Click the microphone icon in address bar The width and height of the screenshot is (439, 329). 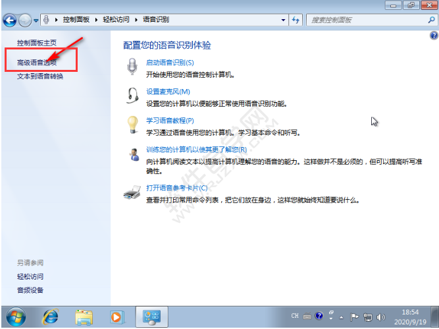[x=47, y=20]
